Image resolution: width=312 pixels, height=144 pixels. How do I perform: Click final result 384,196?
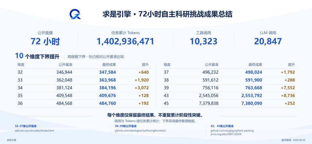107,88
